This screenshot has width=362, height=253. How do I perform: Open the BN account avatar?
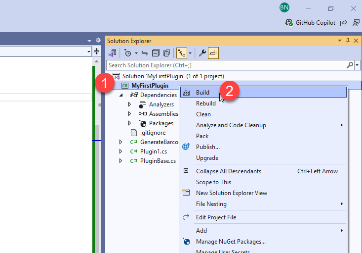tap(284, 7)
